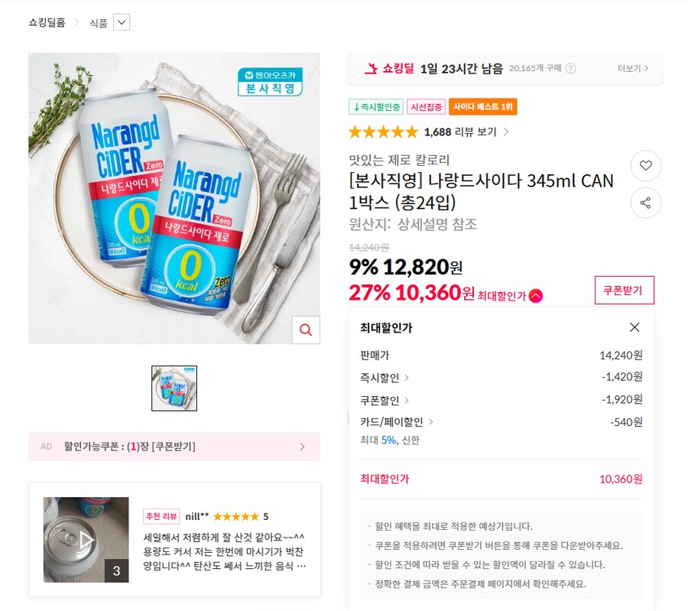Click the five-star rating stars
Image resolution: width=688 pixels, height=611 pixels.
[382, 132]
